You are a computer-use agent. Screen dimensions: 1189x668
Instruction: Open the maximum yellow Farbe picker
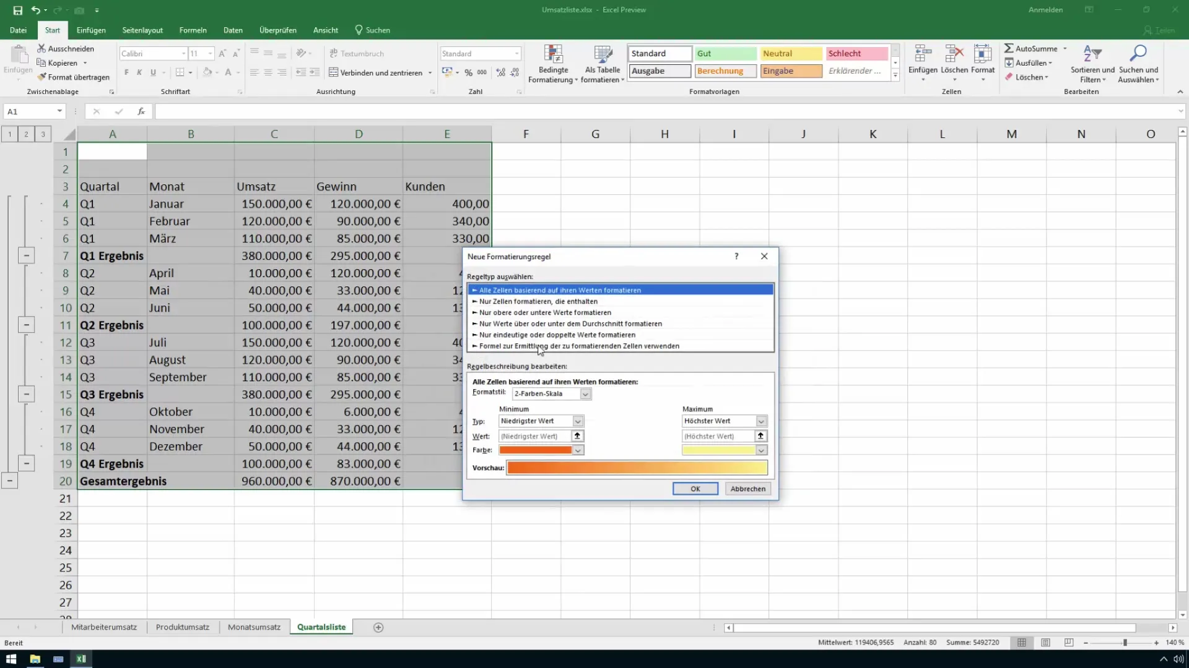tap(761, 450)
